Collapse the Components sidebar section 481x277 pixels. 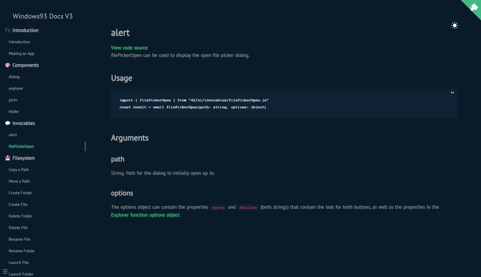[25, 65]
